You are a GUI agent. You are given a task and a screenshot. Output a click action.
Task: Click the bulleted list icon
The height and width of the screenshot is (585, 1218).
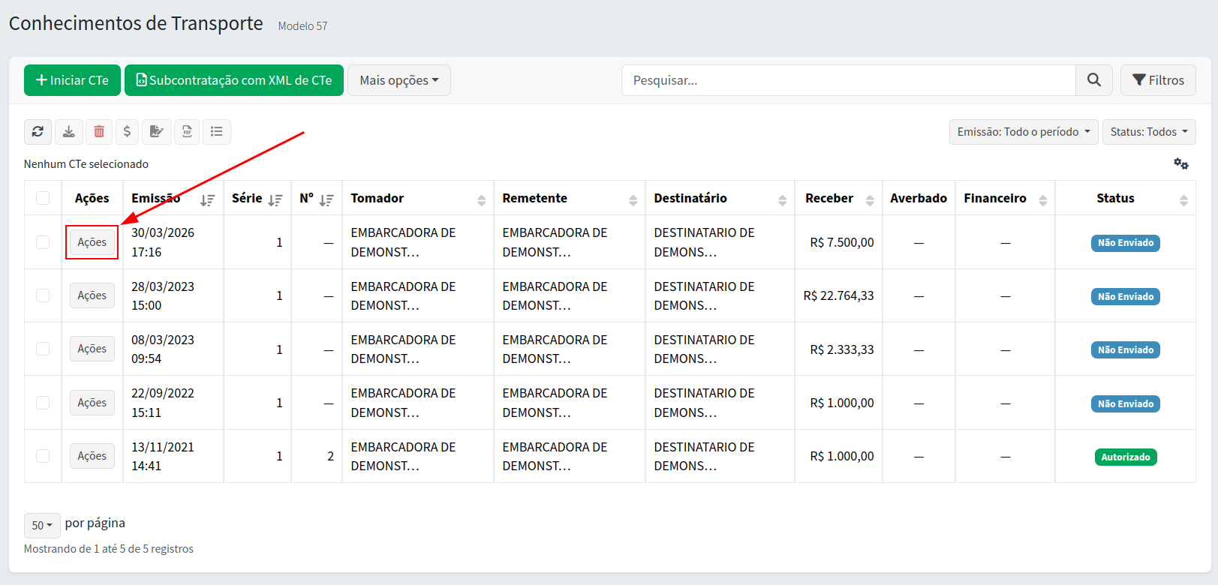(x=217, y=132)
